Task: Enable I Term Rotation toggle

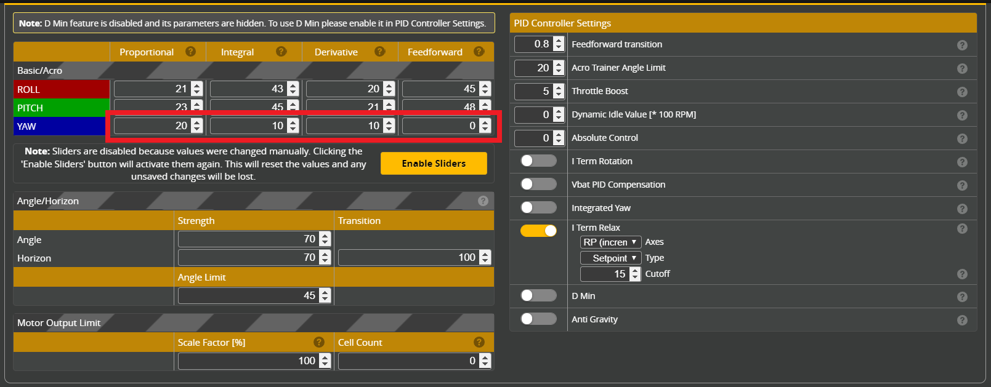Action: [538, 161]
